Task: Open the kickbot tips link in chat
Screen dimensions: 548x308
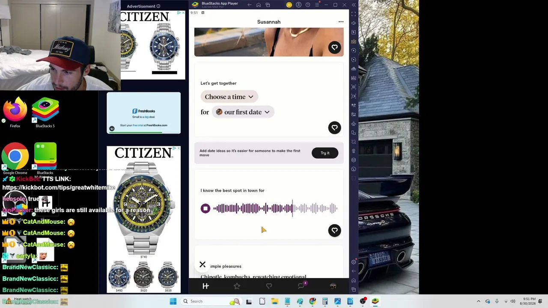Action: [59, 187]
